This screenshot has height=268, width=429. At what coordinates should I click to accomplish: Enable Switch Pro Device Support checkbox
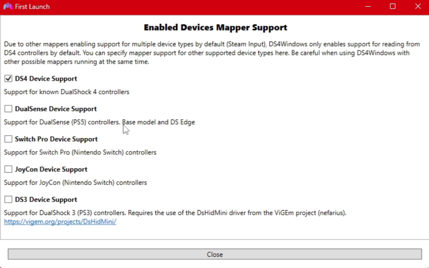[8, 139]
